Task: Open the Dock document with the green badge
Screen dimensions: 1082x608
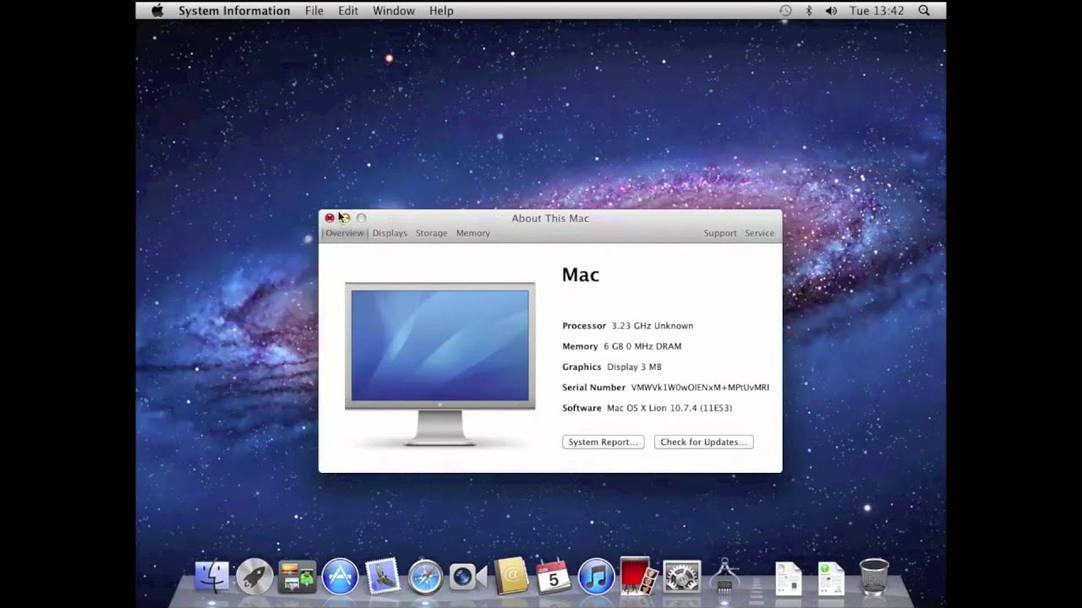Action: pyautogui.click(x=831, y=578)
